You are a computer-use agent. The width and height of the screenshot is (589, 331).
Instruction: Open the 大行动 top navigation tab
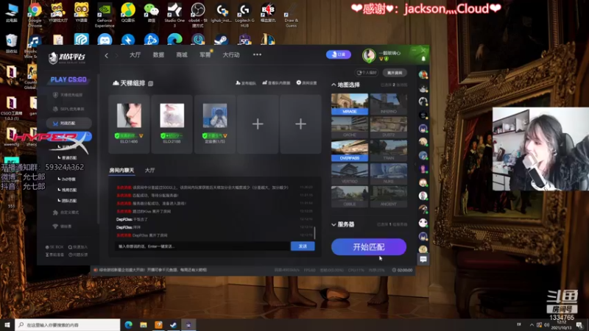[231, 54]
